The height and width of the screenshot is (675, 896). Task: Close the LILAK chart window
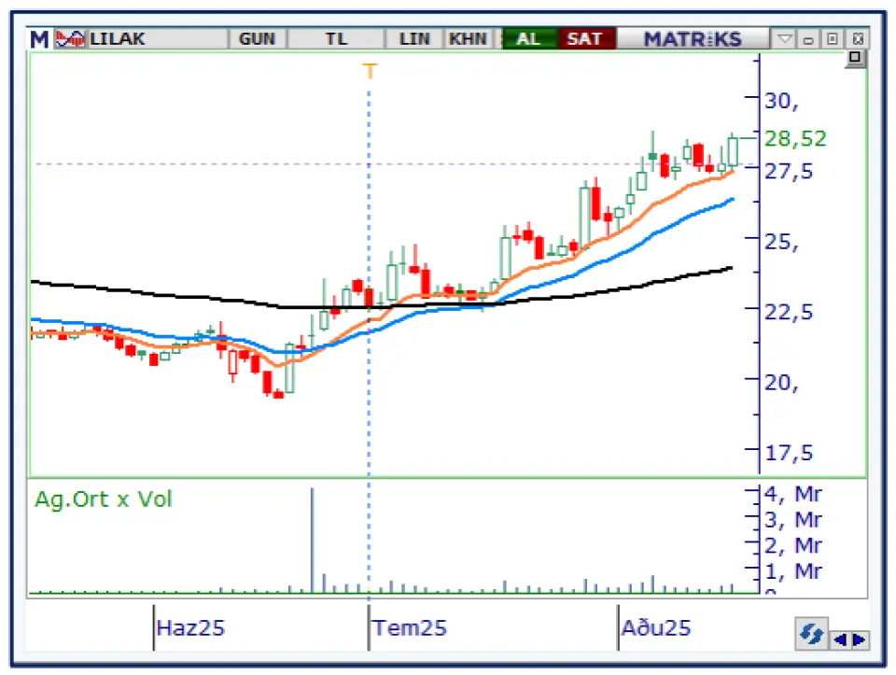858,39
